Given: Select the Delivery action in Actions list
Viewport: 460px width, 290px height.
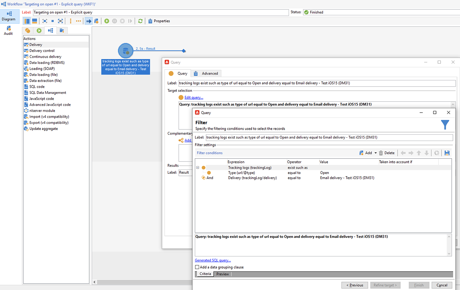Looking at the screenshot, I should coord(36,45).
